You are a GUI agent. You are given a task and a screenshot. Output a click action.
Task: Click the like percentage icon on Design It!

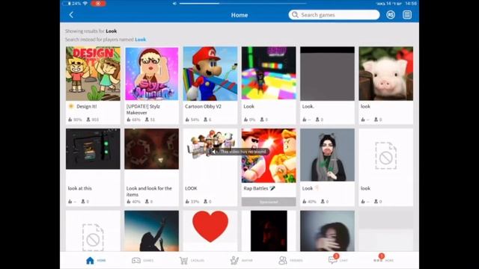pyautogui.click(x=70, y=120)
